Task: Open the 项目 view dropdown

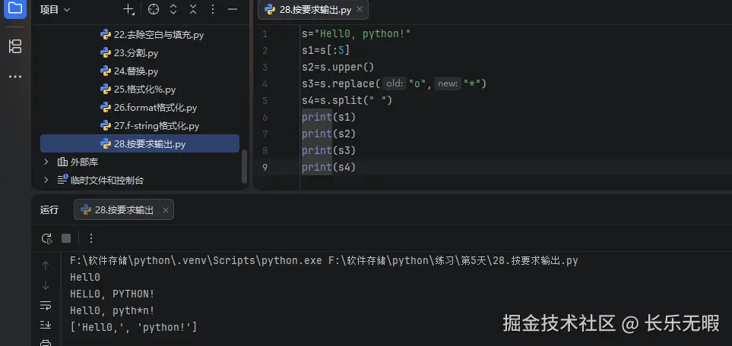Action: pos(55,9)
